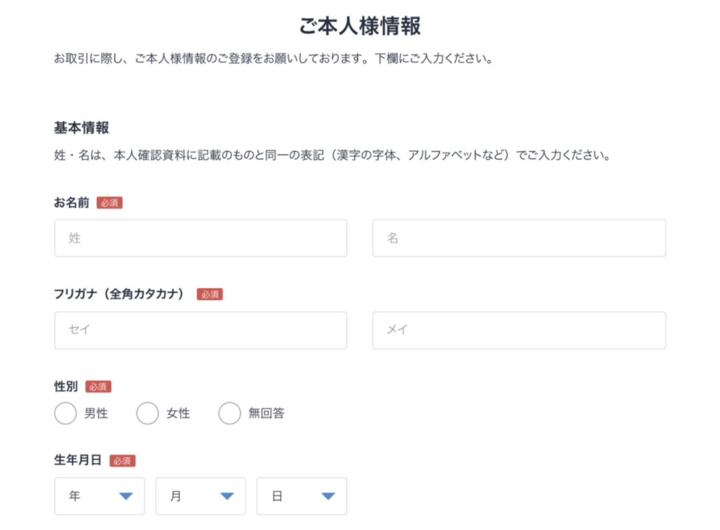Open the 日 birth day dropdown
720x530 pixels.
point(302,496)
